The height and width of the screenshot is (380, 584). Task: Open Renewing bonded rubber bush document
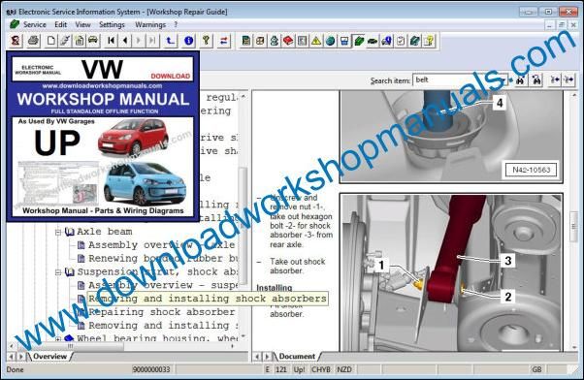click(x=163, y=258)
